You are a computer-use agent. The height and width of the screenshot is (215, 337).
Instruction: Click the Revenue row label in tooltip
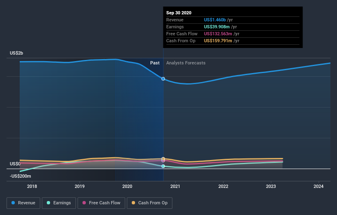[175, 20]
